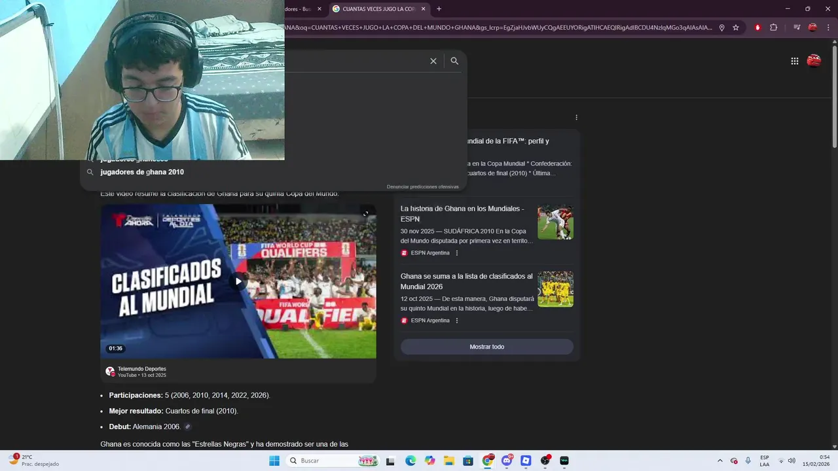Click the address bar URL

[x=498, y=27]
